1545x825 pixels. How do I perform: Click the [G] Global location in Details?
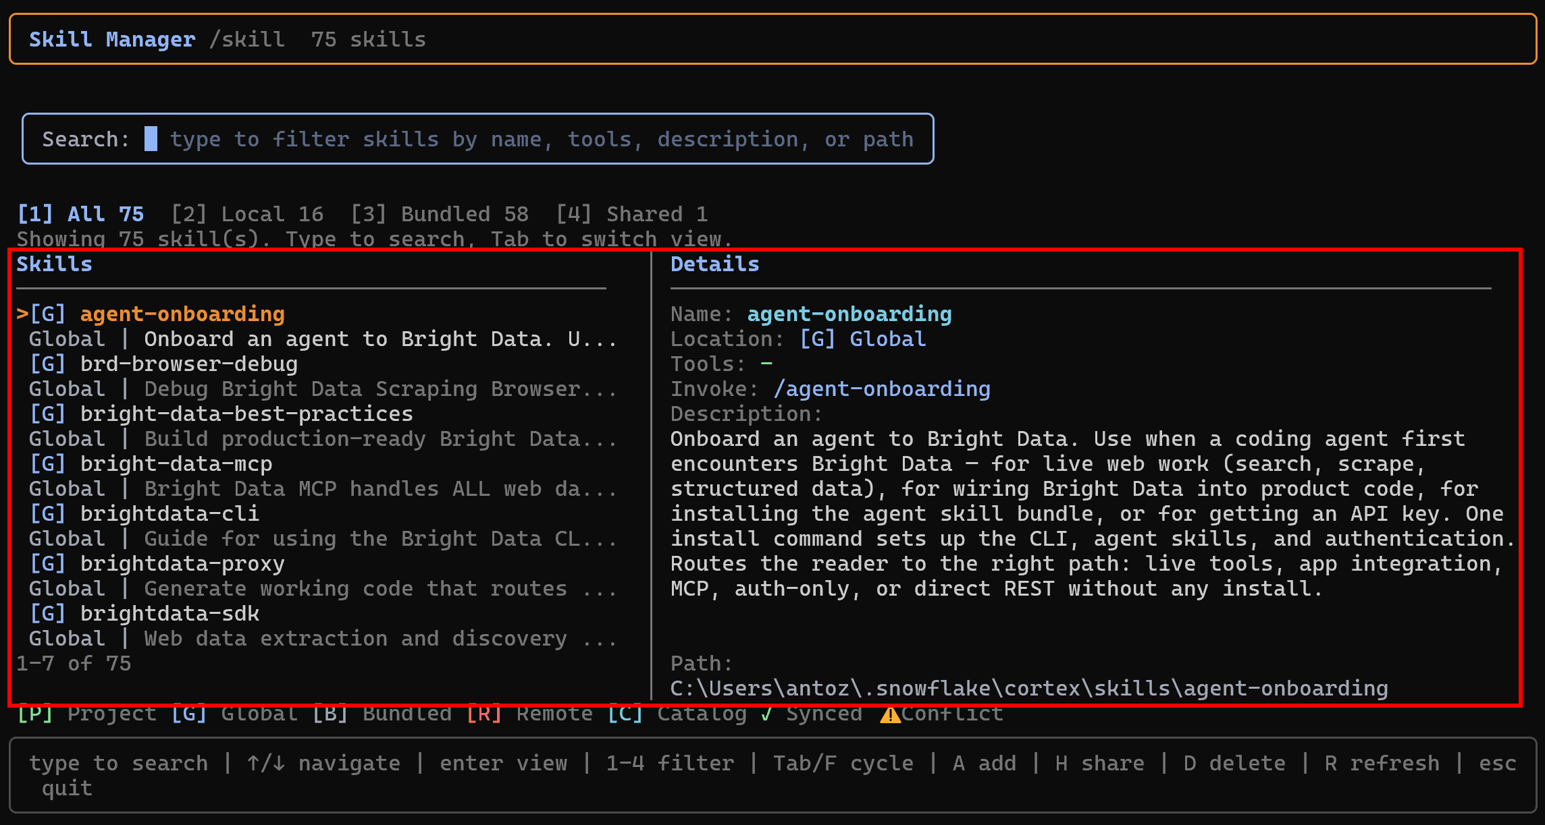point(862,339)
